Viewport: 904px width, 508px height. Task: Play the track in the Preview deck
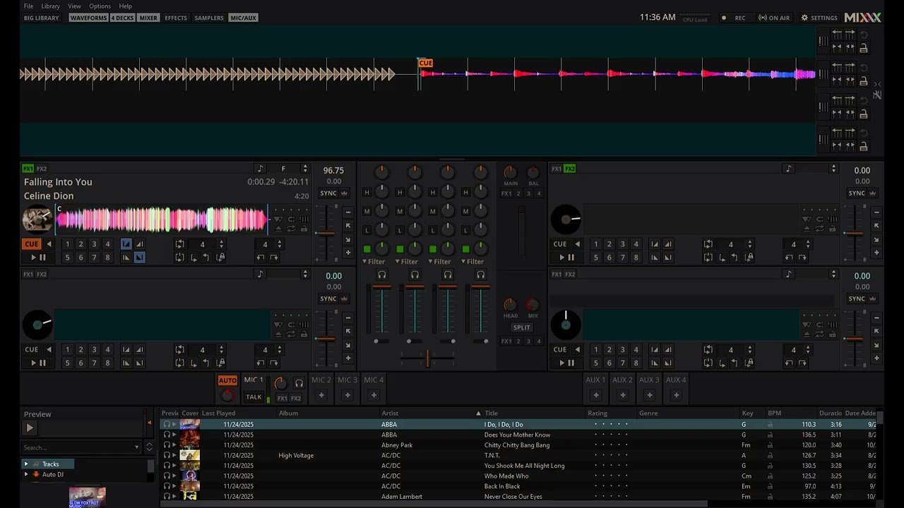[30, 428]
